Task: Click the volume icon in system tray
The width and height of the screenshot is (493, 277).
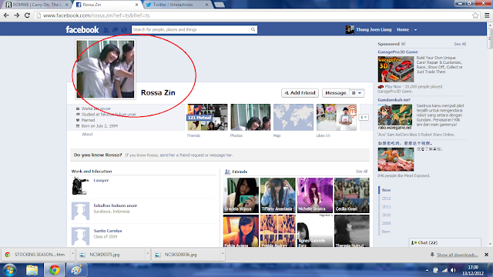Action: point(453,270)
